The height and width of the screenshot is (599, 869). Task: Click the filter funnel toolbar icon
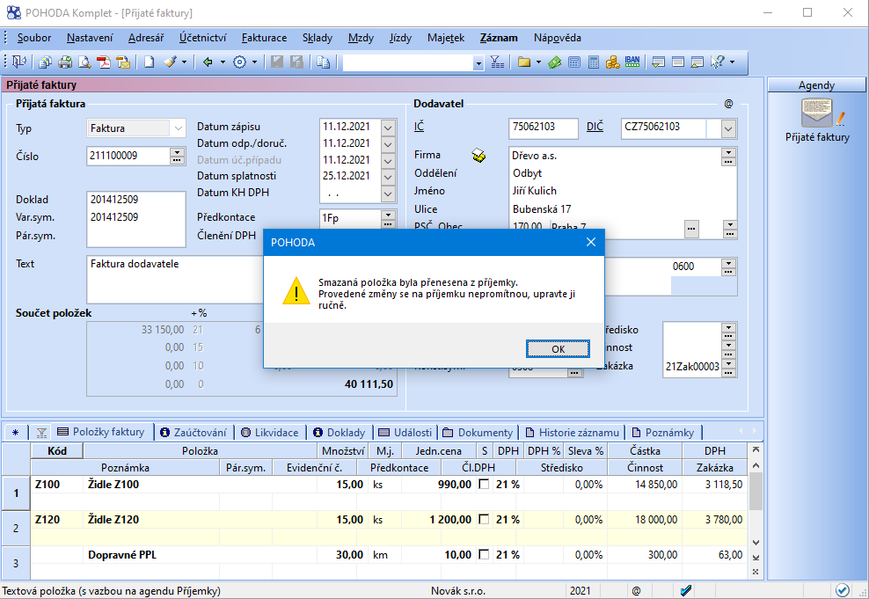497,62
